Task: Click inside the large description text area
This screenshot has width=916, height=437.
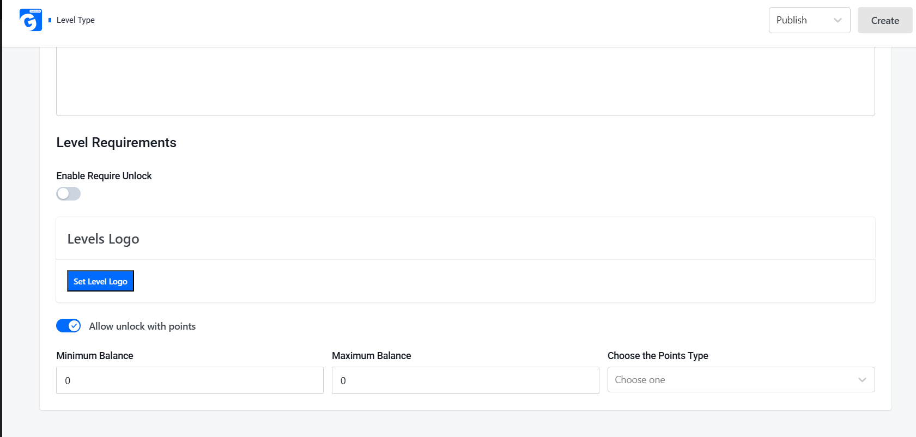Action: pyautogui.click(x=465, y=81)
